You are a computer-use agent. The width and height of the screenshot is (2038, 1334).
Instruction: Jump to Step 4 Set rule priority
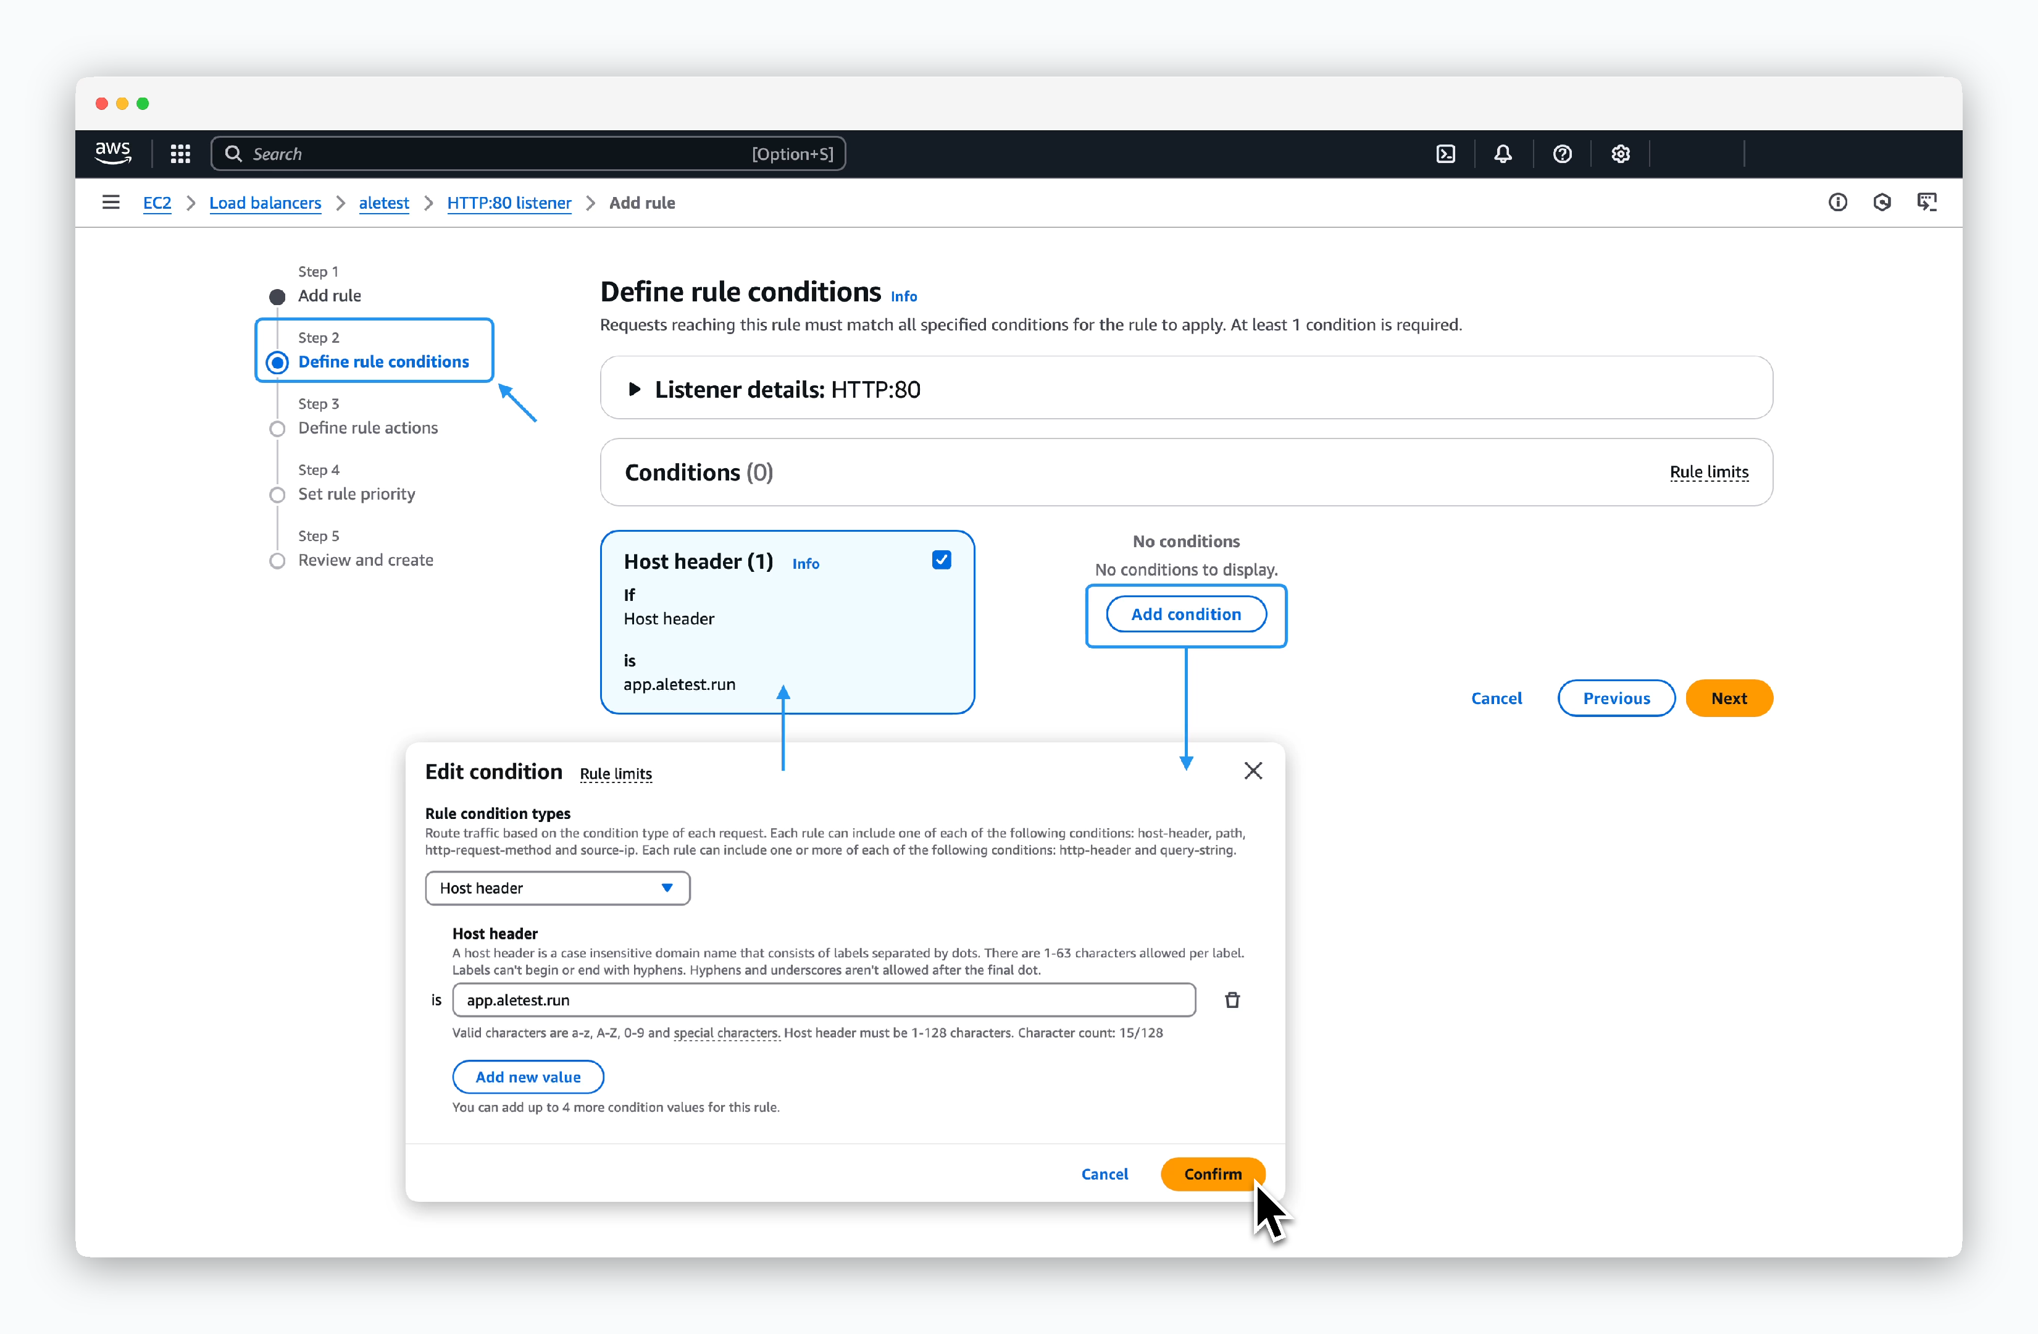(356, 493)
